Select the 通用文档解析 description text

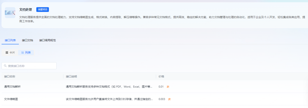[x=109, y=87]
